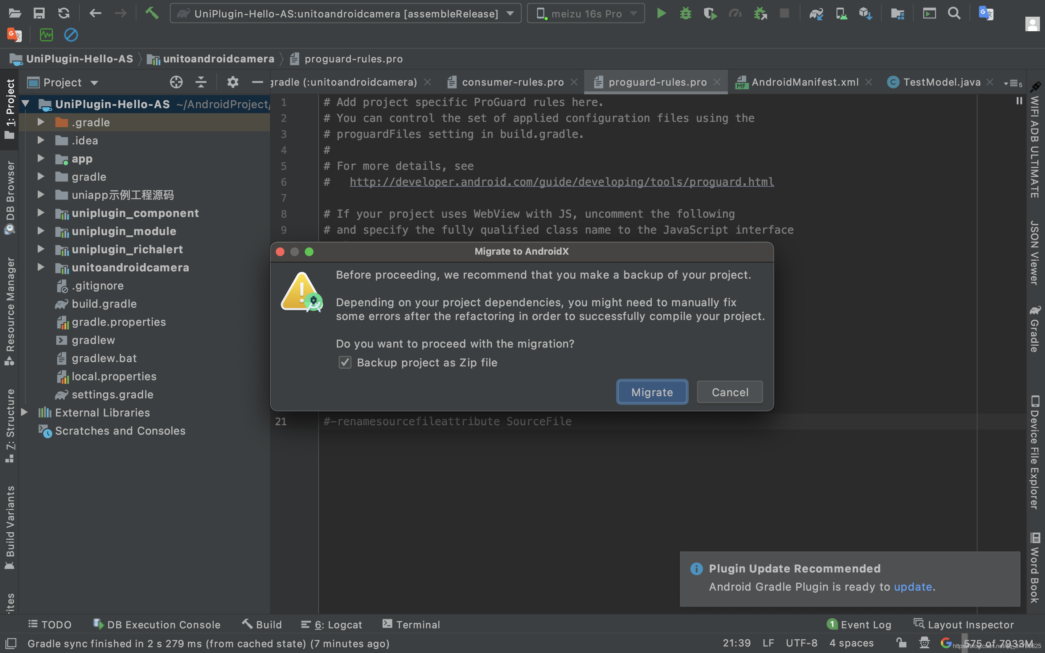Open the Logcat tool window
The image size is (1045, 653).
[x=331, y=624]
